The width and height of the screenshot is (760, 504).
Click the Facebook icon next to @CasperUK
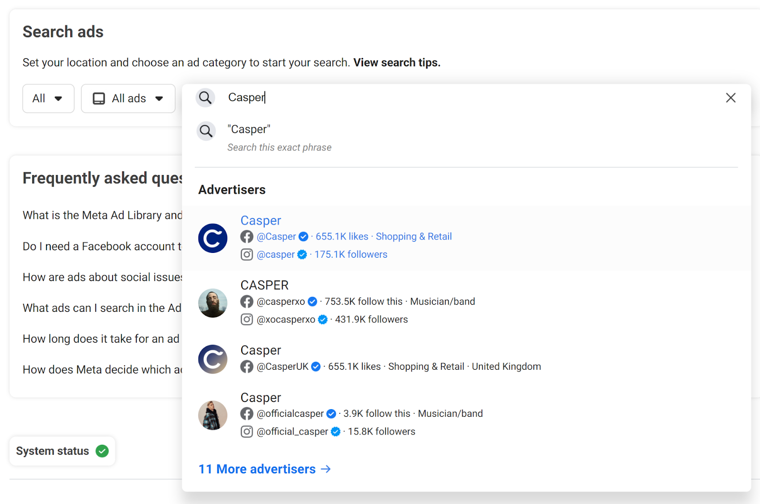[x=247, y=366]
